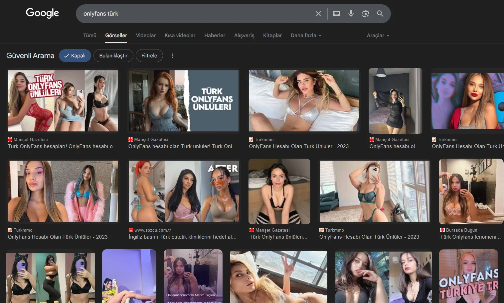Open thumbnail captioned 'Onlyfans fenomeni Merve Taşkın'
The height and width of the screenshot is (303, 504).
(x=193, y=276)
